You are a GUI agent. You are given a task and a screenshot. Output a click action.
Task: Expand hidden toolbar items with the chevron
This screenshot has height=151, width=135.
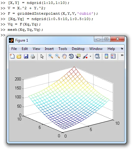point(122,55)
